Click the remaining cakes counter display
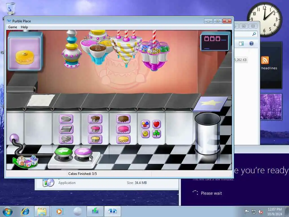289x217 pixels. 215,41
